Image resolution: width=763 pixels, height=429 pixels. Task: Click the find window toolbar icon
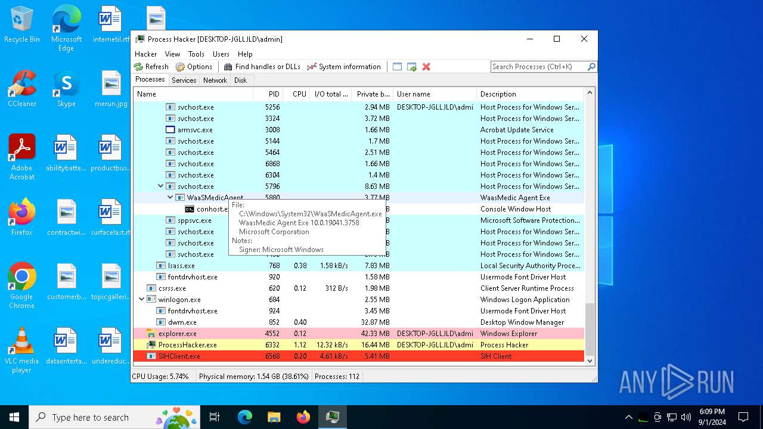(398, 67)
